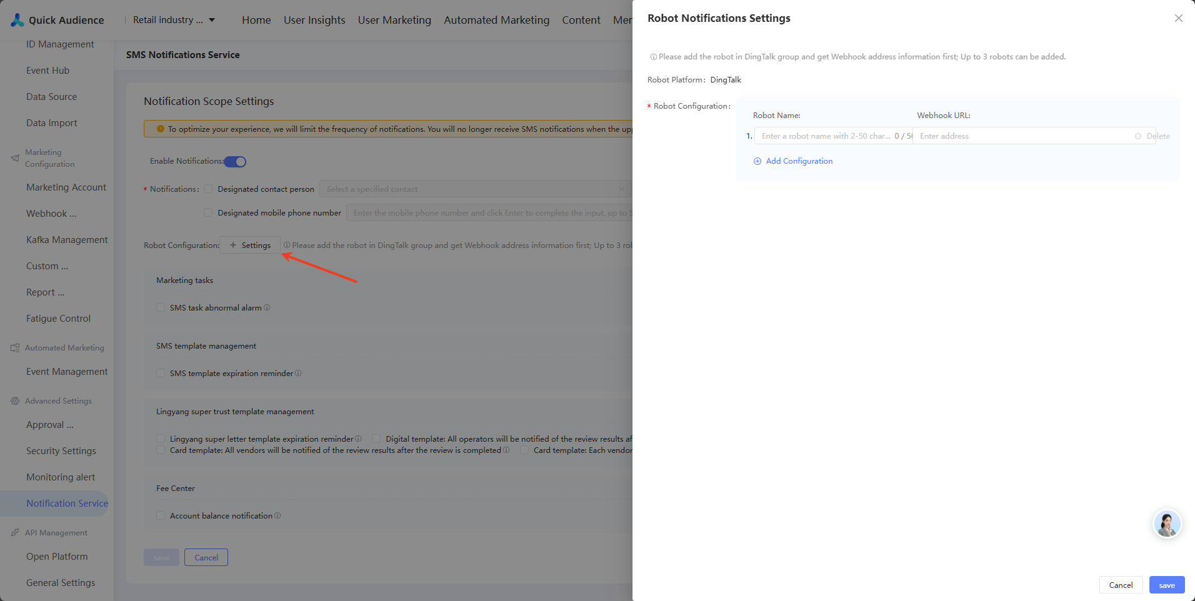Click the Advanced Settings gear icon
The image size is (1195, 601).
point(15,401)
